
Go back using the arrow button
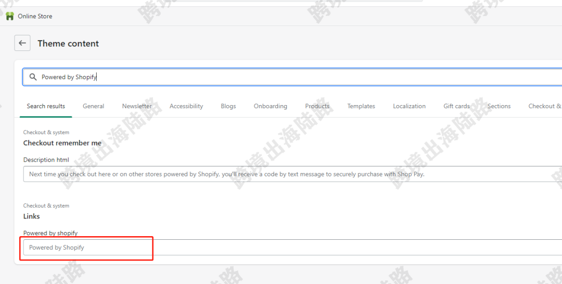[x=22, y=43]
